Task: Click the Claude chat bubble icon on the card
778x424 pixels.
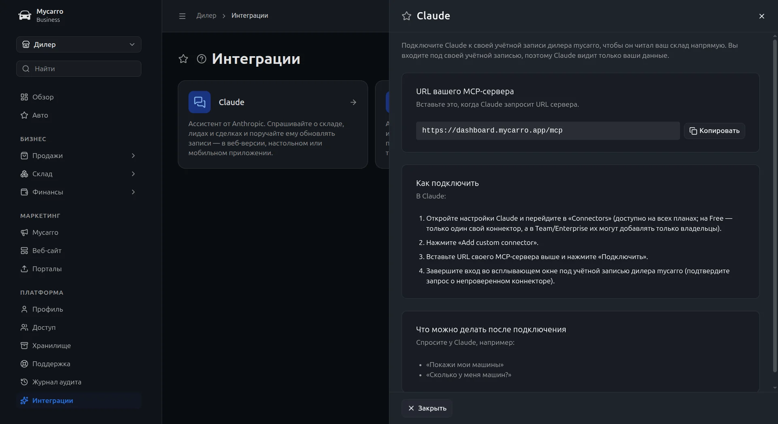Action: pos(200,102)
